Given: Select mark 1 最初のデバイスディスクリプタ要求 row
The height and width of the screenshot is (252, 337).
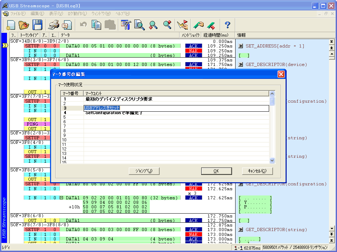Looking at the screenshot, I should (165, 99).
